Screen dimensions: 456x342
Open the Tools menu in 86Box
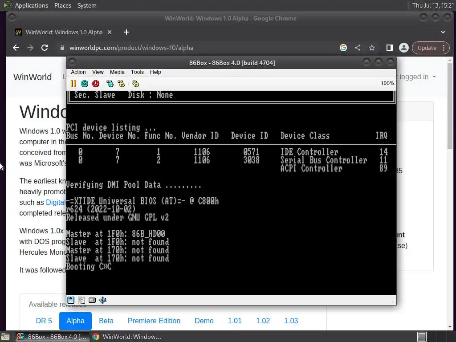coord(137,72)
